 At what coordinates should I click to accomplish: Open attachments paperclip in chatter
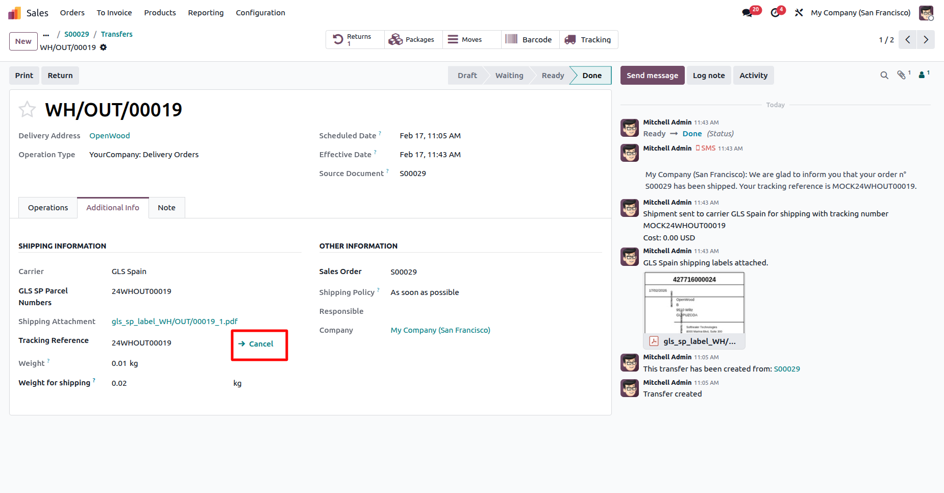[x=902, y=76]
